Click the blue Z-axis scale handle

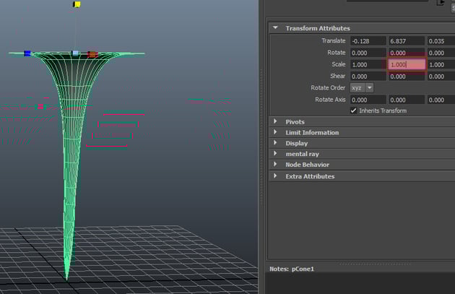point(27,53)
